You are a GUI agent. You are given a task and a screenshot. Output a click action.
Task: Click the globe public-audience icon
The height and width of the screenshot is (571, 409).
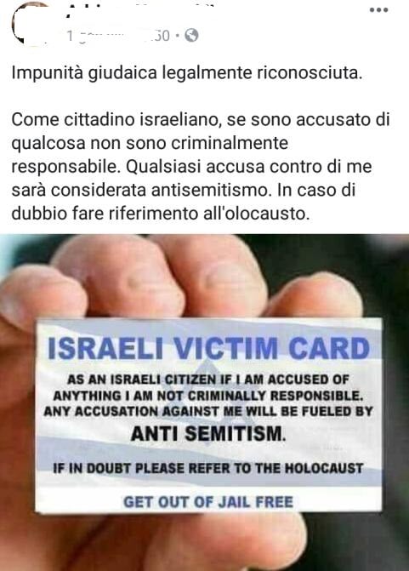pyautogui.click(x=191, y=36)
